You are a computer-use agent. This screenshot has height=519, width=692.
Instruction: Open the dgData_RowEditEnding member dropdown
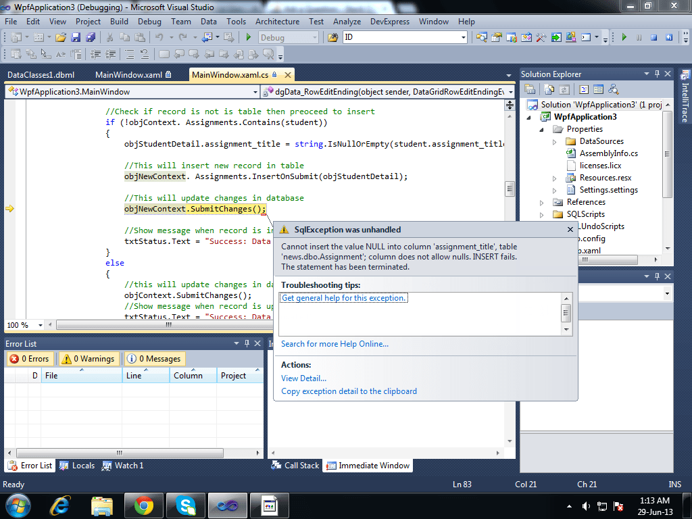(x=511, y=92)
